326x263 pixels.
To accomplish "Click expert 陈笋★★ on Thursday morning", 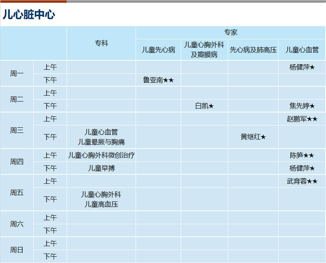I will (x=302, y=155).
